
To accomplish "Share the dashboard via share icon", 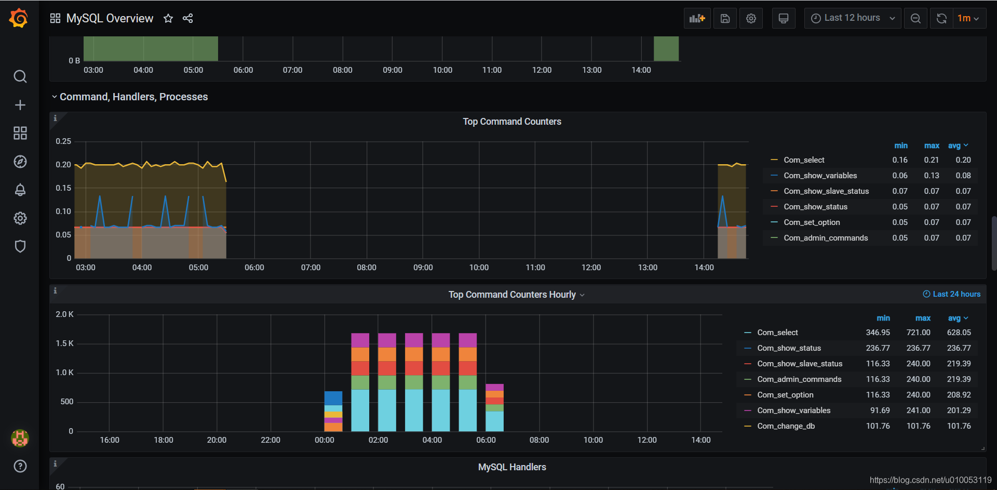I will 188,18.
